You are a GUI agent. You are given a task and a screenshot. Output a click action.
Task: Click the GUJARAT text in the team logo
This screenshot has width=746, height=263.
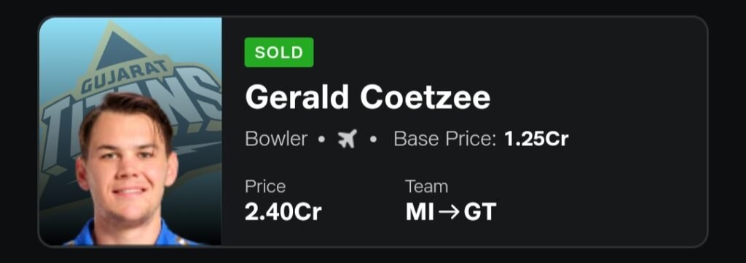tap(125, 75)
